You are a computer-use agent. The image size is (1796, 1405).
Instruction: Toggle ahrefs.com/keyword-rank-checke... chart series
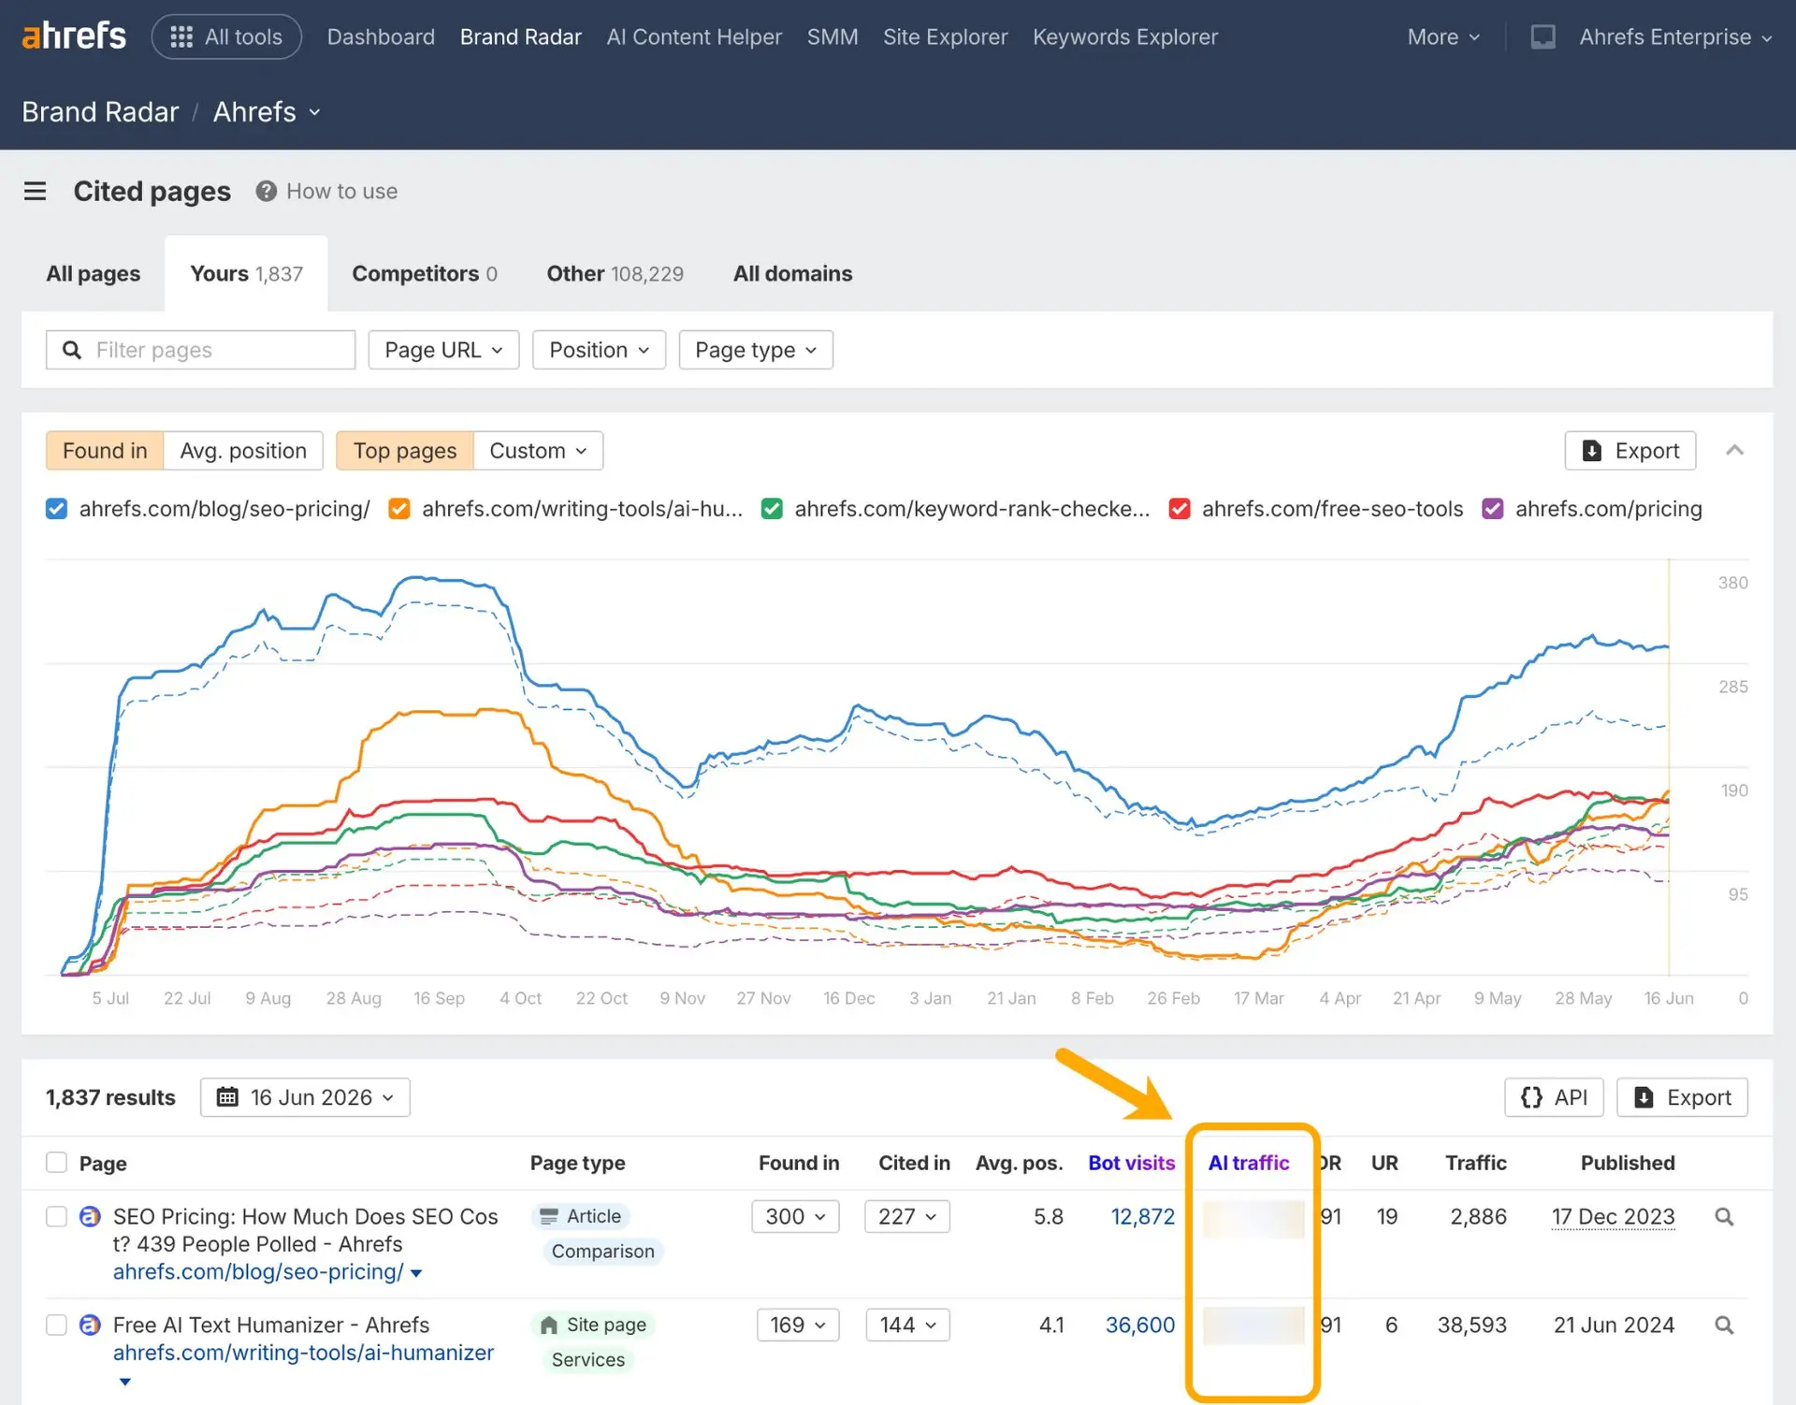coord(772,509)
